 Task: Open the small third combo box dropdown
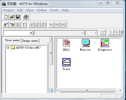point(95,33)
